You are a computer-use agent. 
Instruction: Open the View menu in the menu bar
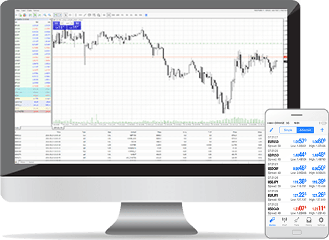[x=24, y=11]
